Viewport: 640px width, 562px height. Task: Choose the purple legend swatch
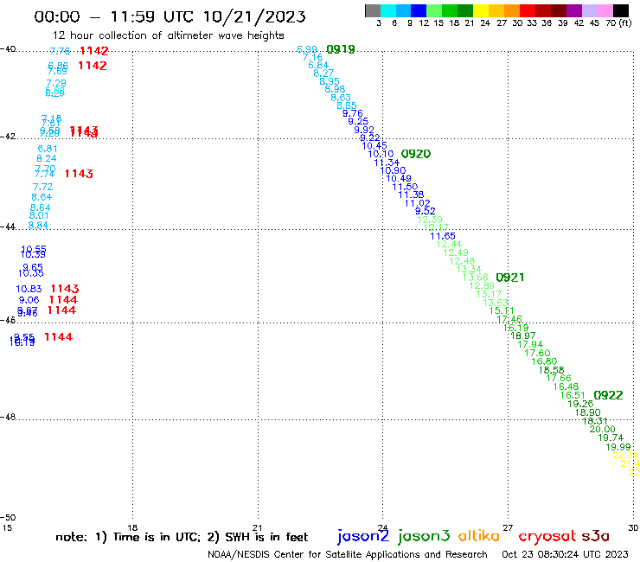coord(574,10)
